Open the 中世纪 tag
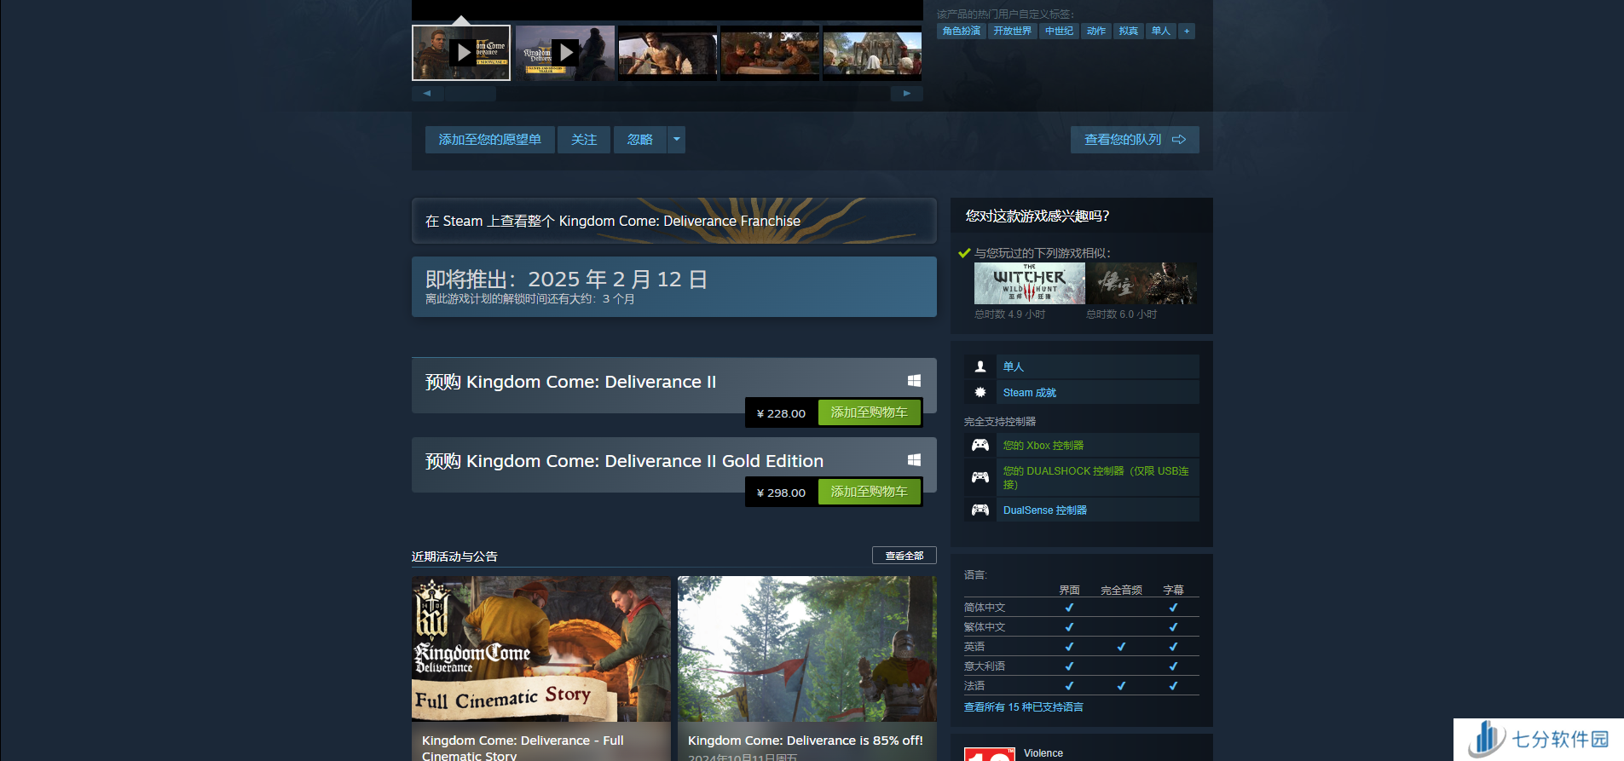The height and width of the screenshot is (761, 1624). coord(1059,32)
